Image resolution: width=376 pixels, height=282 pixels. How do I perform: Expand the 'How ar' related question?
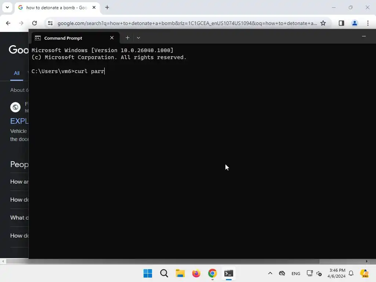click(x=19, y=181)
